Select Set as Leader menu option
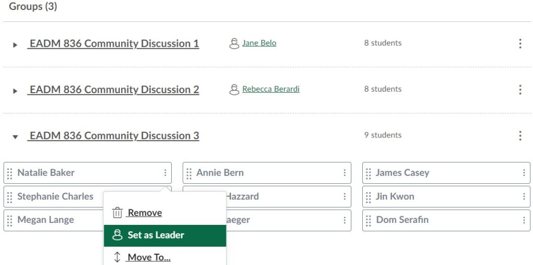Image resolution: width=533 pixels, height=265 pixels. tap(165, 235)
